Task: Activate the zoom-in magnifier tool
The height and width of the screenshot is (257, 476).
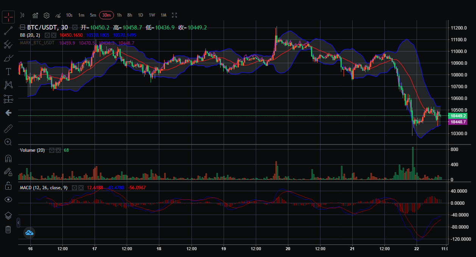Action: coord(8,142)
